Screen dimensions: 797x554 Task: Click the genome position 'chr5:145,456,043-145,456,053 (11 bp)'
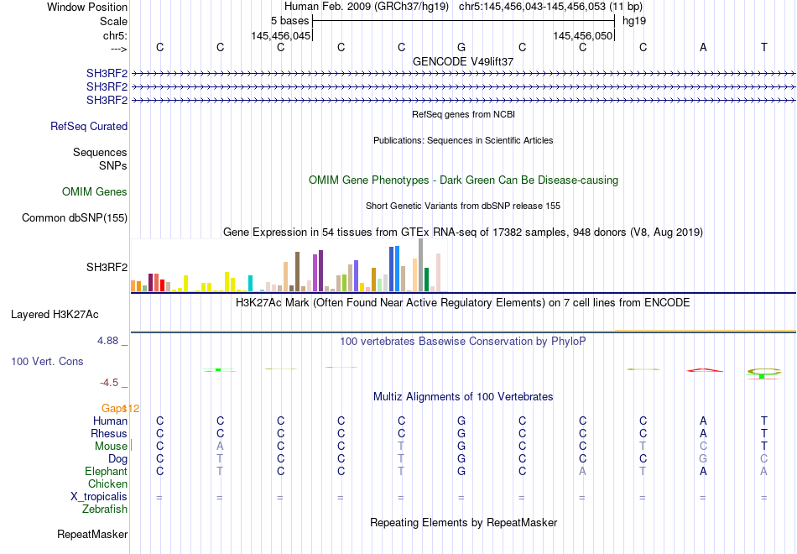coord(550,7)
